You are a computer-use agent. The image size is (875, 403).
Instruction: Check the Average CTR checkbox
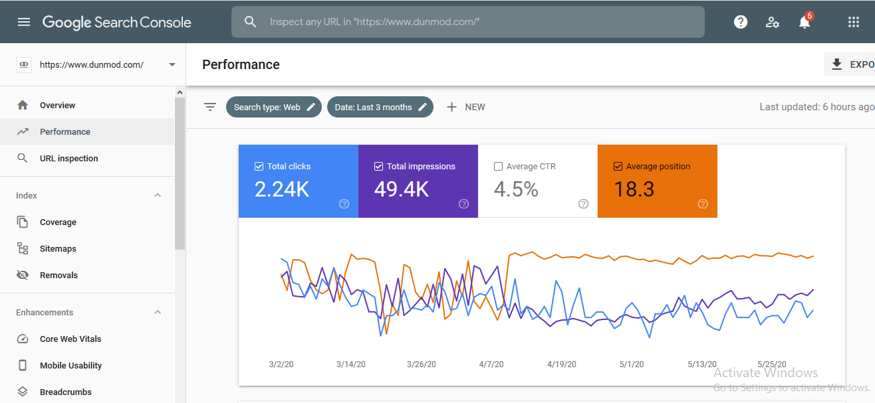coord(498,167)
